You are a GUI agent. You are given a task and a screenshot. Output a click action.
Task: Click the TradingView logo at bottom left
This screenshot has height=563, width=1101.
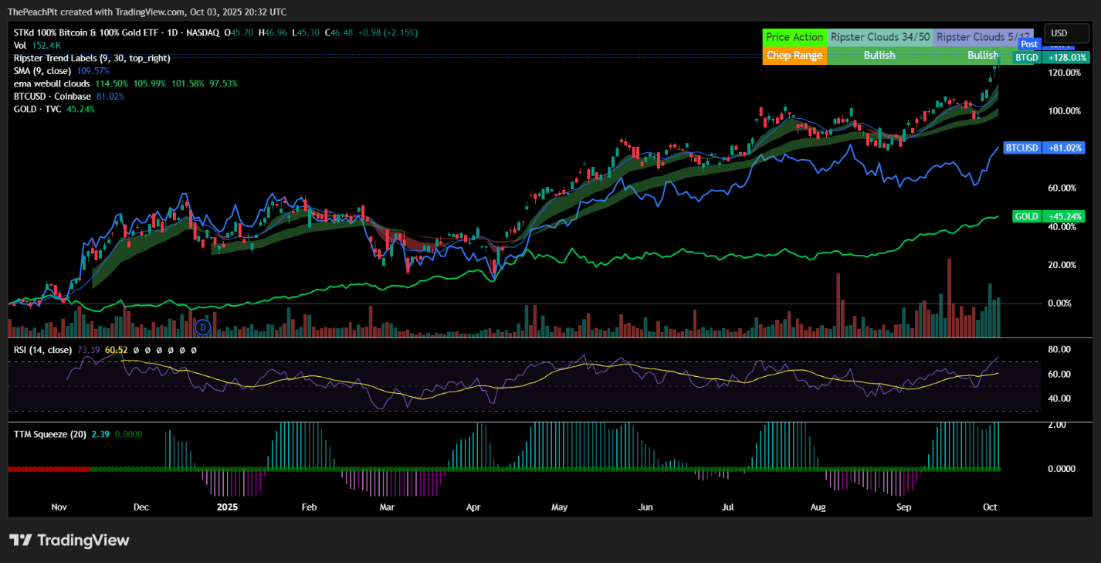(69, 541)
